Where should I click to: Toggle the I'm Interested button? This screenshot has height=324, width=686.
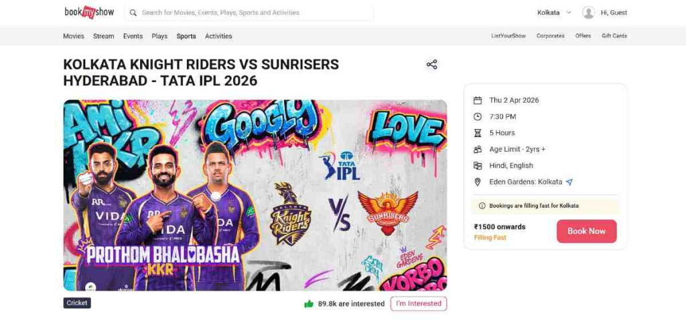[x=418, y=303]
